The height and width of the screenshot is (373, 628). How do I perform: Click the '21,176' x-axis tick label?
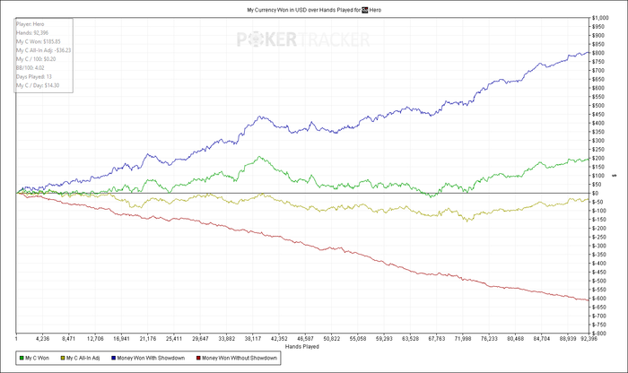click(x=148, y=339)
